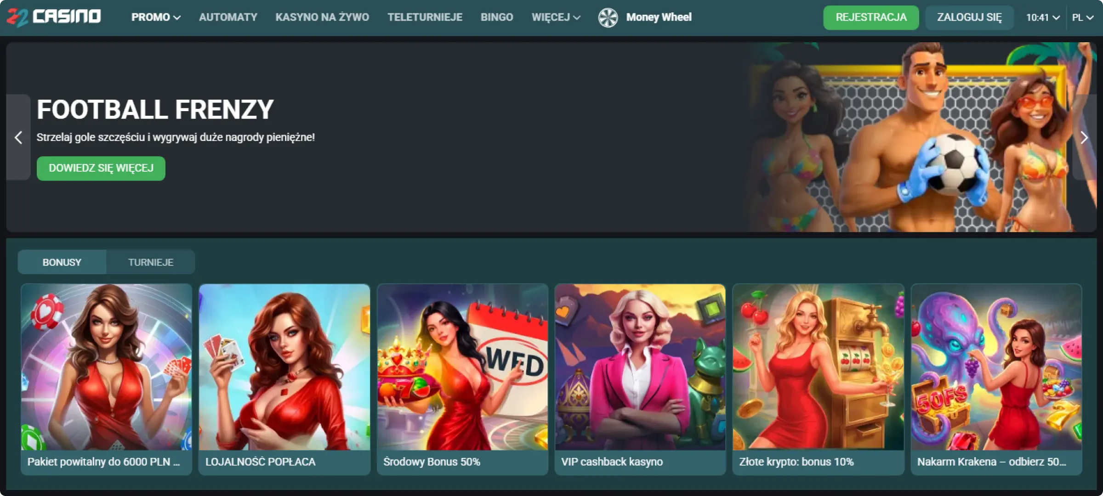
Task: Open VIP cashback kasyno card image
Action: click(x=640, y=367)
